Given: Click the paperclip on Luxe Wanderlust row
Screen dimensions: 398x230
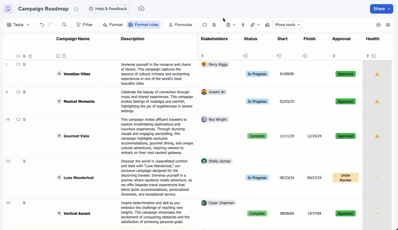Looking at the screenshot, I should click(x=24, y=161).
